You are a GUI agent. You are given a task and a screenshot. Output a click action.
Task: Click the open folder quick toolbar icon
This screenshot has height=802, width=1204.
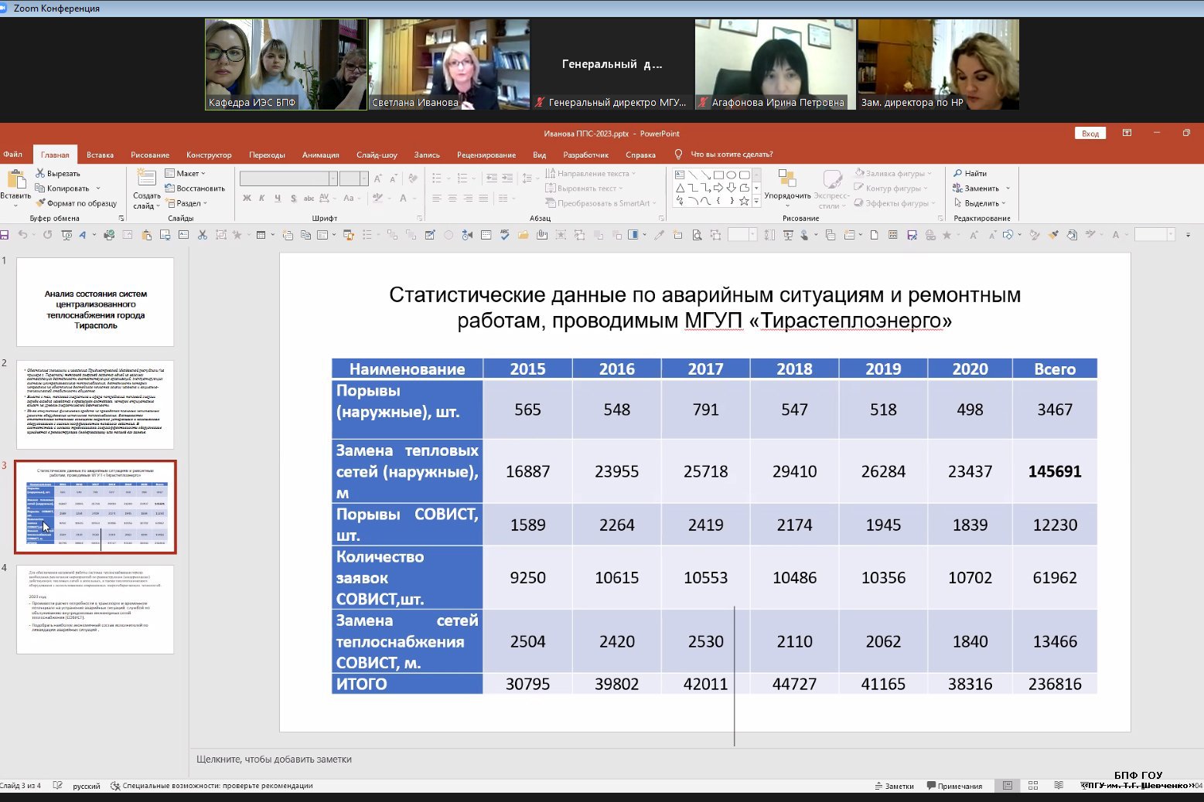pos(523,235)
